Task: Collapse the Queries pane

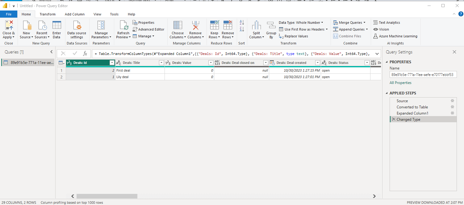Action: pyautogui.click(x=52, y=52)
